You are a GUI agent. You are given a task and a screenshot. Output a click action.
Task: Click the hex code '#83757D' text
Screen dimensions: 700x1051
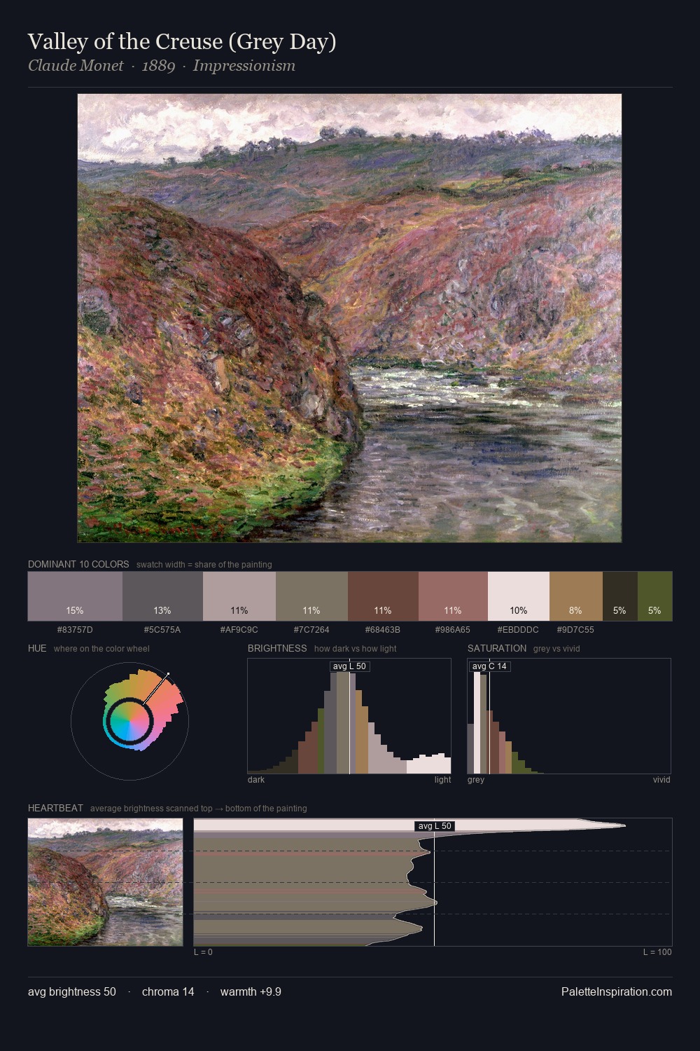pos(75,630)
